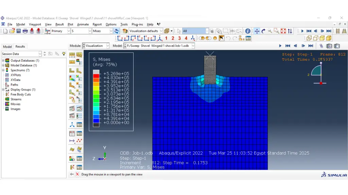The width and height of the screenshot is (348, 195).
Task: Toggle the replace display group circle icon
Action: [x=215, y=39]
